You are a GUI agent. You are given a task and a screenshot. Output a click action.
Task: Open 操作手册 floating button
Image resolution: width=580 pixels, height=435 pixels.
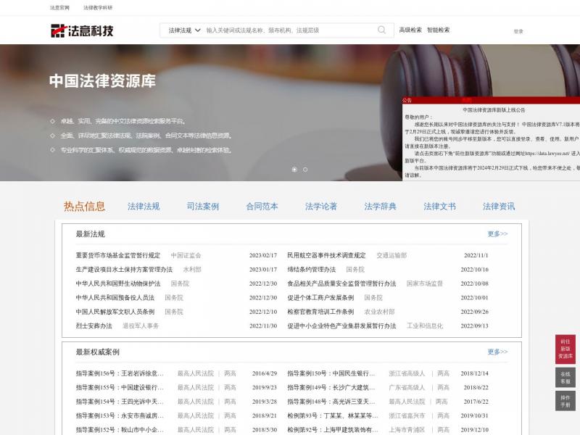coord(565,401)
